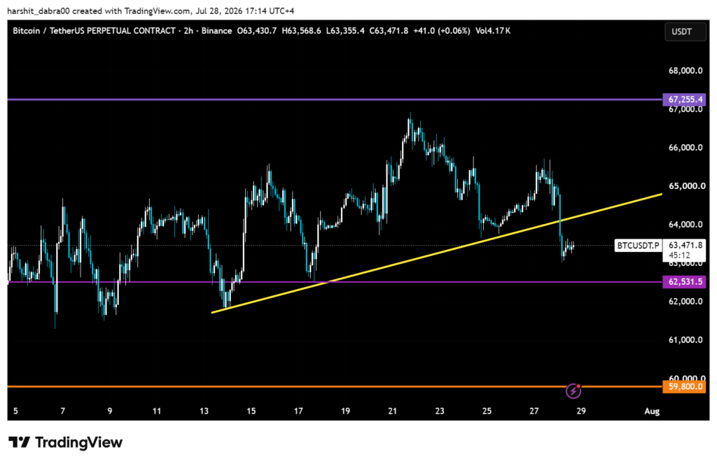The height and width of the screenshot is (464, 717).
Task: Click the open value O63,430.7
Action: [256, 31]
